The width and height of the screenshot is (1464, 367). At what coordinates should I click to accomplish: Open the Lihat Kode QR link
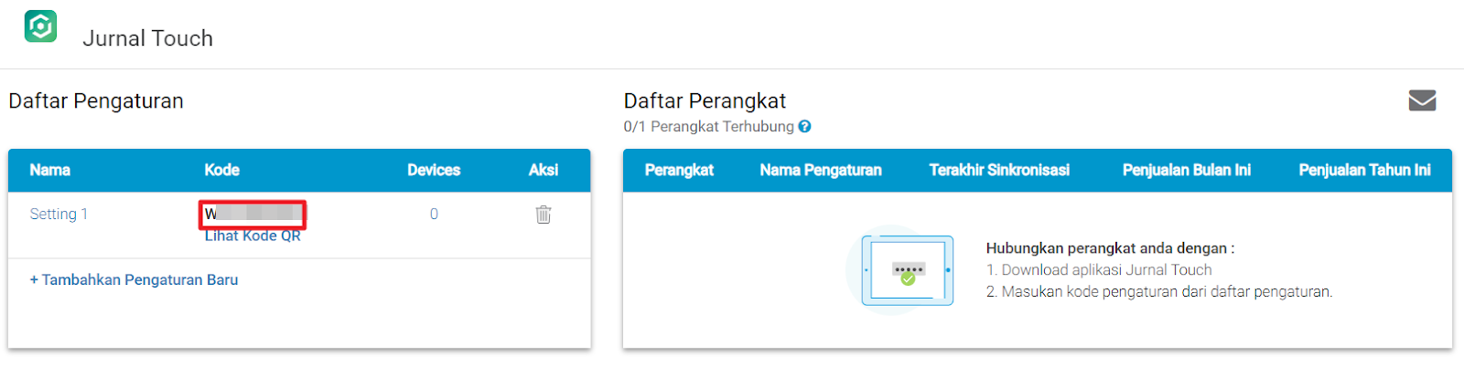click(253, 236)
